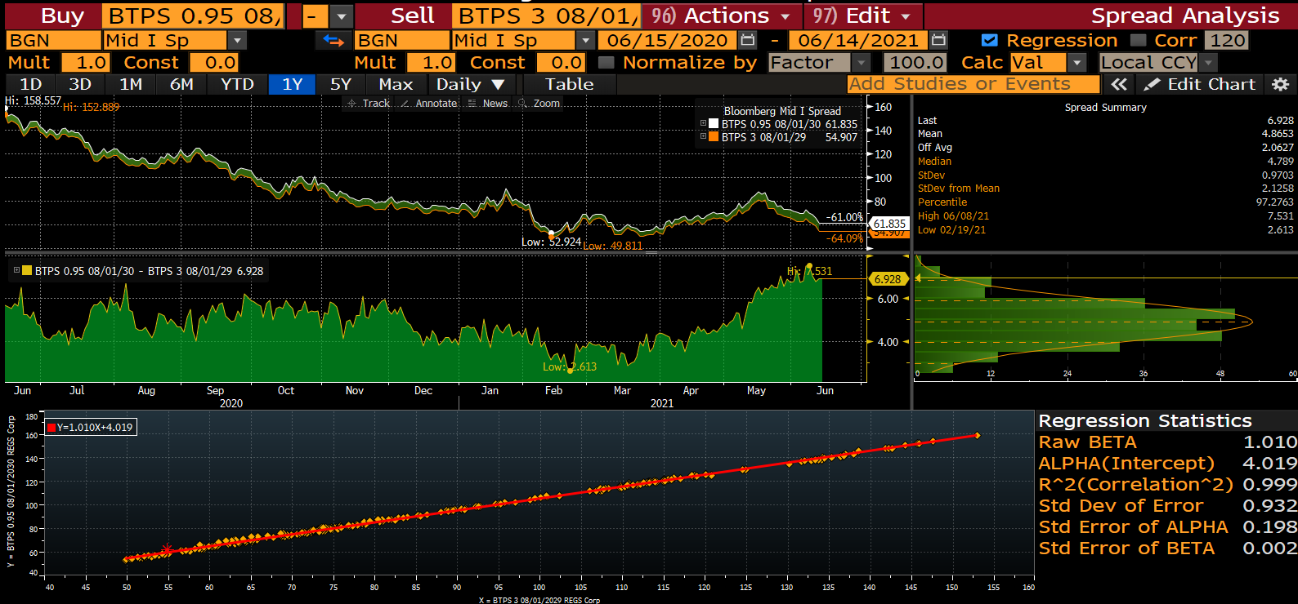This screenshot has height=604, width=1298.
Task: Open the start date calendar icon
Action: click(x=747, y=40)
